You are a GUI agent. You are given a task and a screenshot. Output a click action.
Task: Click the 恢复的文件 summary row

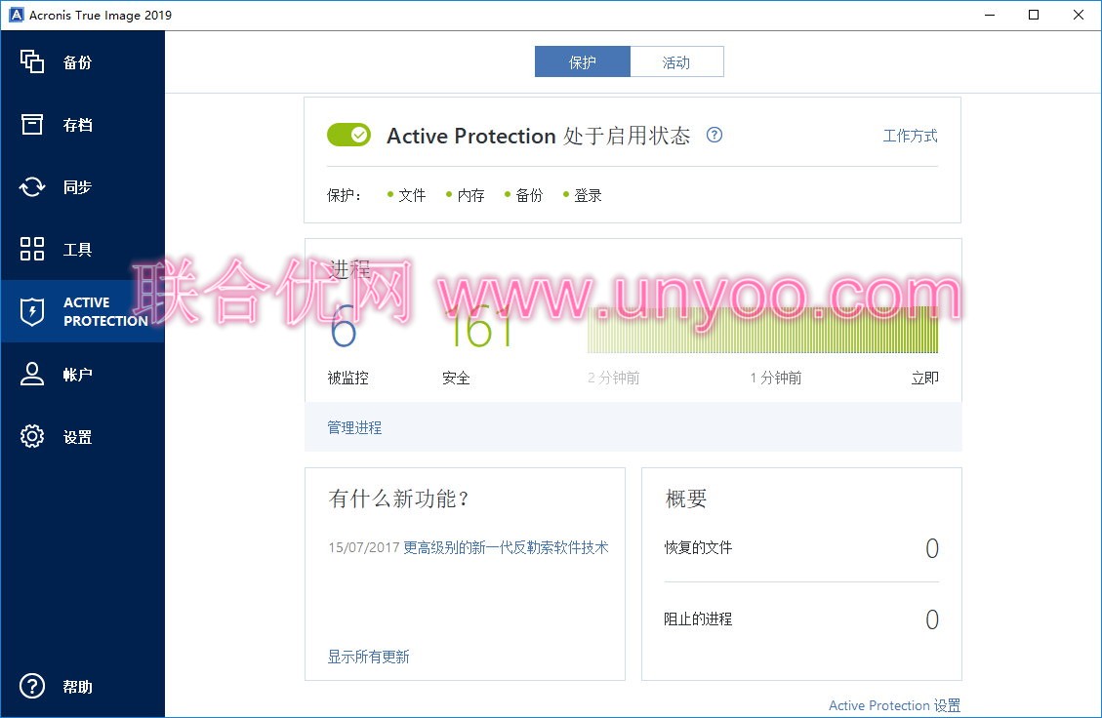(801, 547)
